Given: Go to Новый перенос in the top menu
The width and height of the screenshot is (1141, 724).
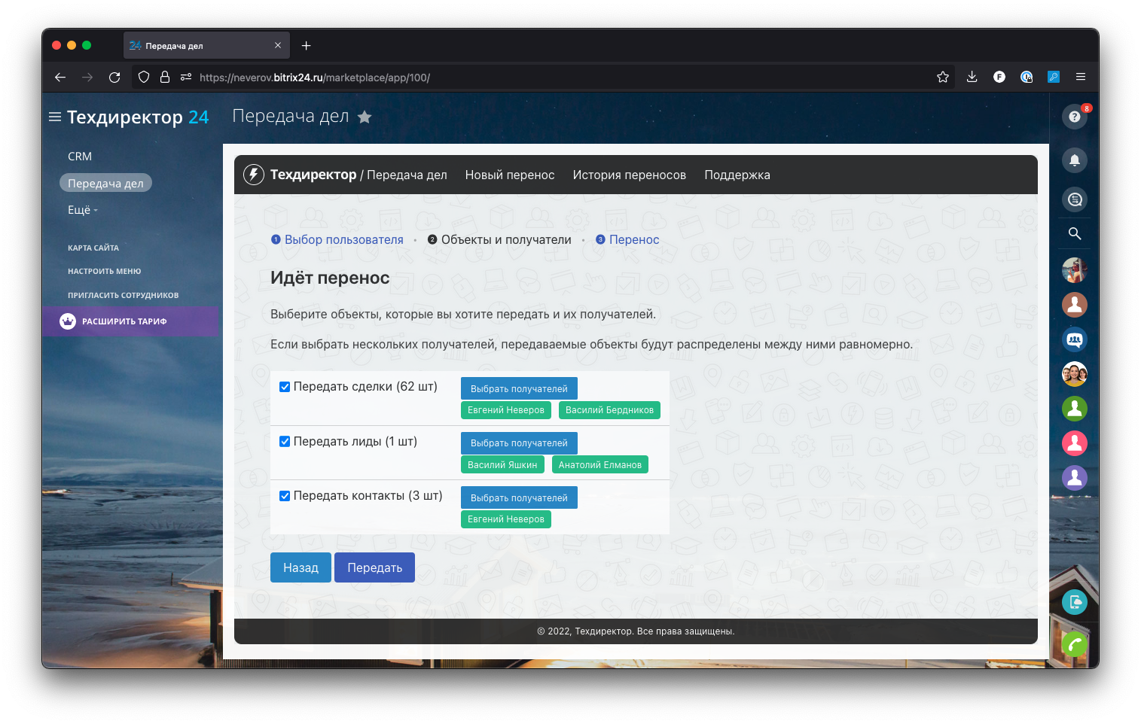Looking at the screenshot, I should click(509, 175).
